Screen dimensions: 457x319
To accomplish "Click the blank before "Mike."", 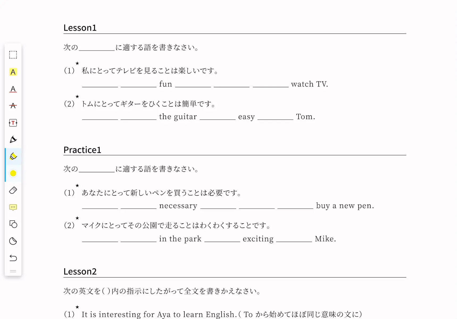I will click(x=294, y=239).
